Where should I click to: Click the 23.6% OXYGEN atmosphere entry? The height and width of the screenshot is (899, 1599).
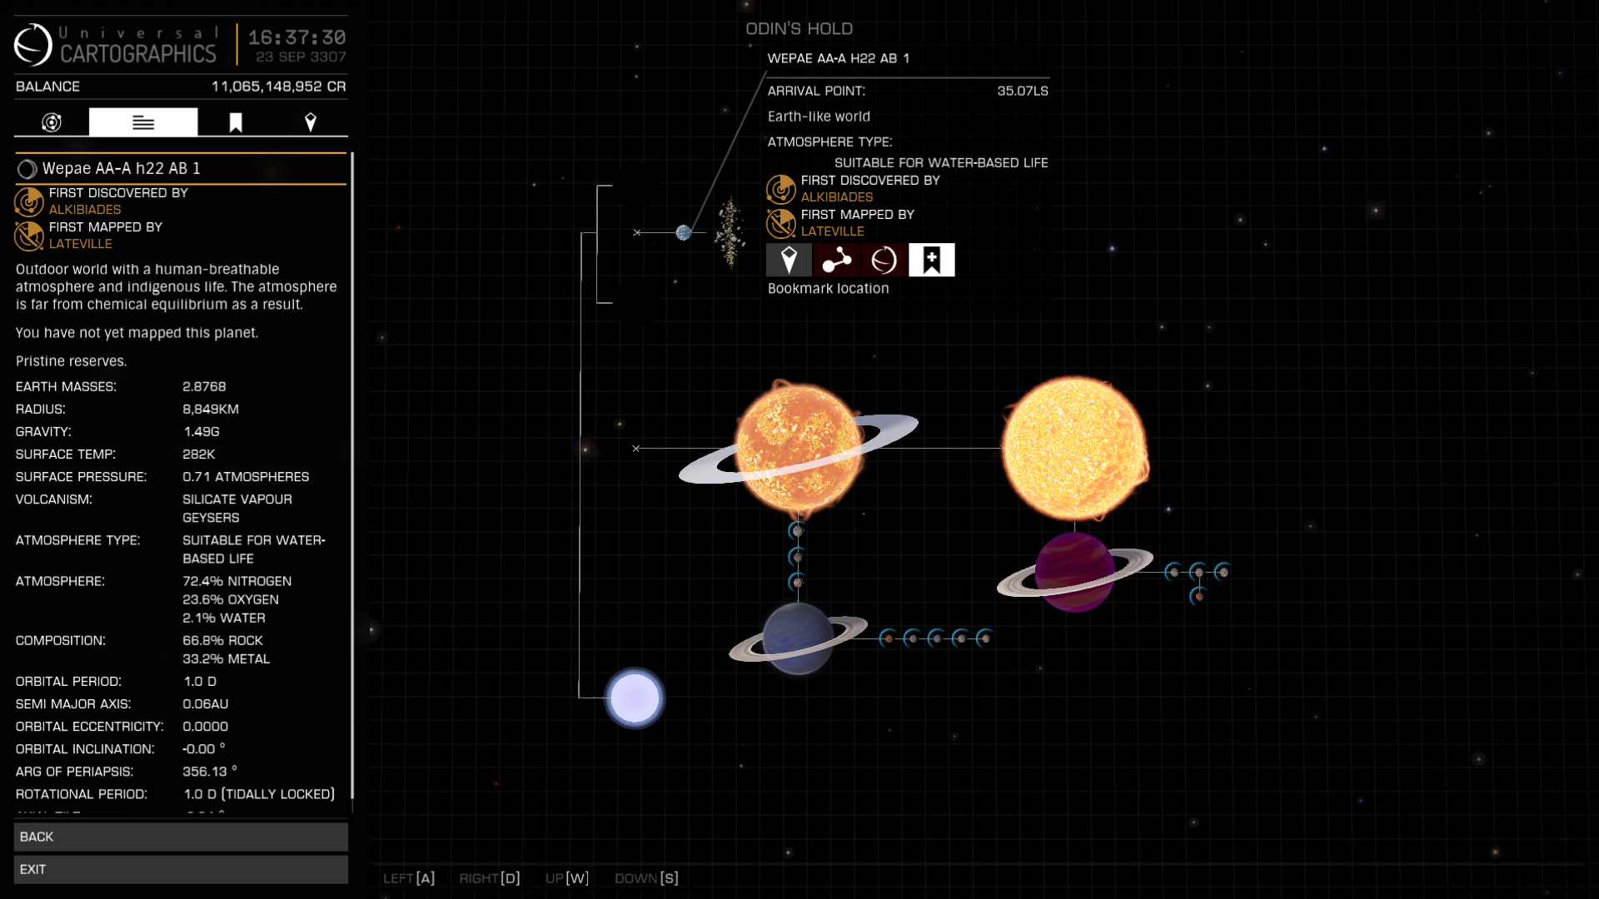[x=231, y=599]
